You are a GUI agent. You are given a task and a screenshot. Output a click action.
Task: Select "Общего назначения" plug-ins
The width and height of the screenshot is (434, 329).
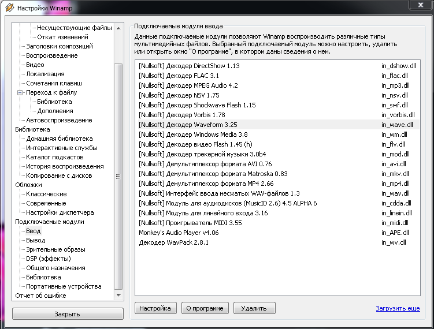[x=55, y=268]
